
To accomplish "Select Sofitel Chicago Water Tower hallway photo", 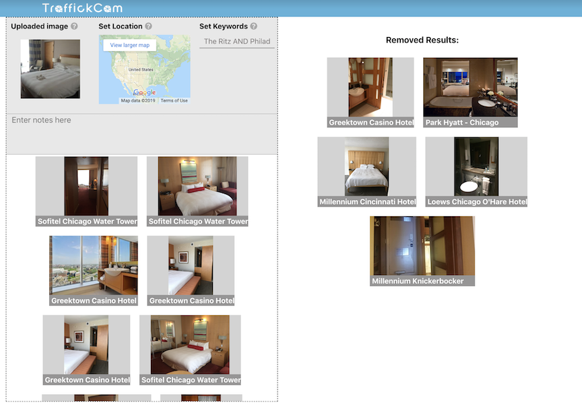I will click(x=86, y=191).
